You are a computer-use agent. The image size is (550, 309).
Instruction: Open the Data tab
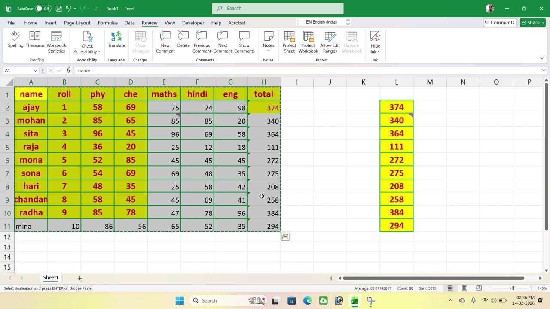(x=129, y=23)
